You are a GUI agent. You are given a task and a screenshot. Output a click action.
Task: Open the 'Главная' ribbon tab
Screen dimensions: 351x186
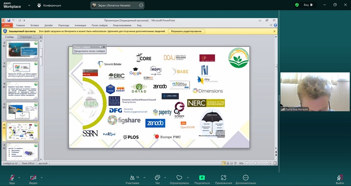pyautogui.click(x=21, y=25)
